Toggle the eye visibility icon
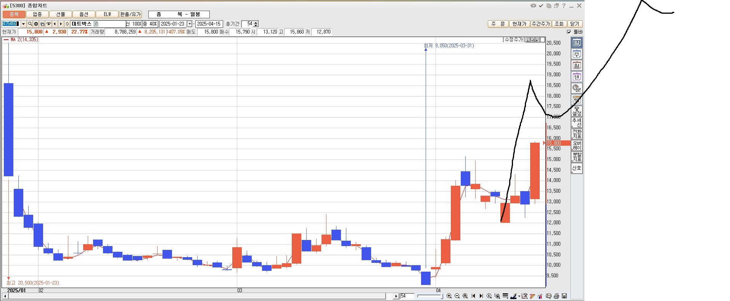730x301 pixels. coord(48,24)
